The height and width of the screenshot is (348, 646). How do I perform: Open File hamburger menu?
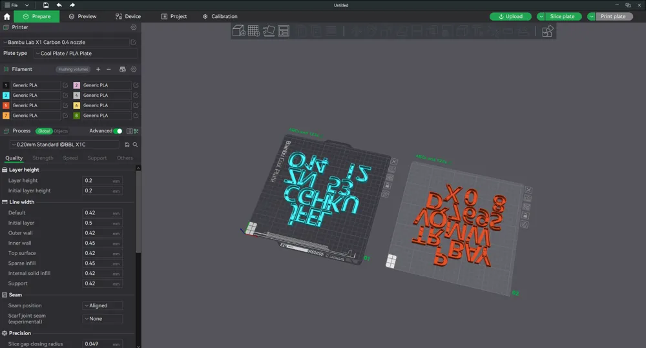click(x=11, y=5)
